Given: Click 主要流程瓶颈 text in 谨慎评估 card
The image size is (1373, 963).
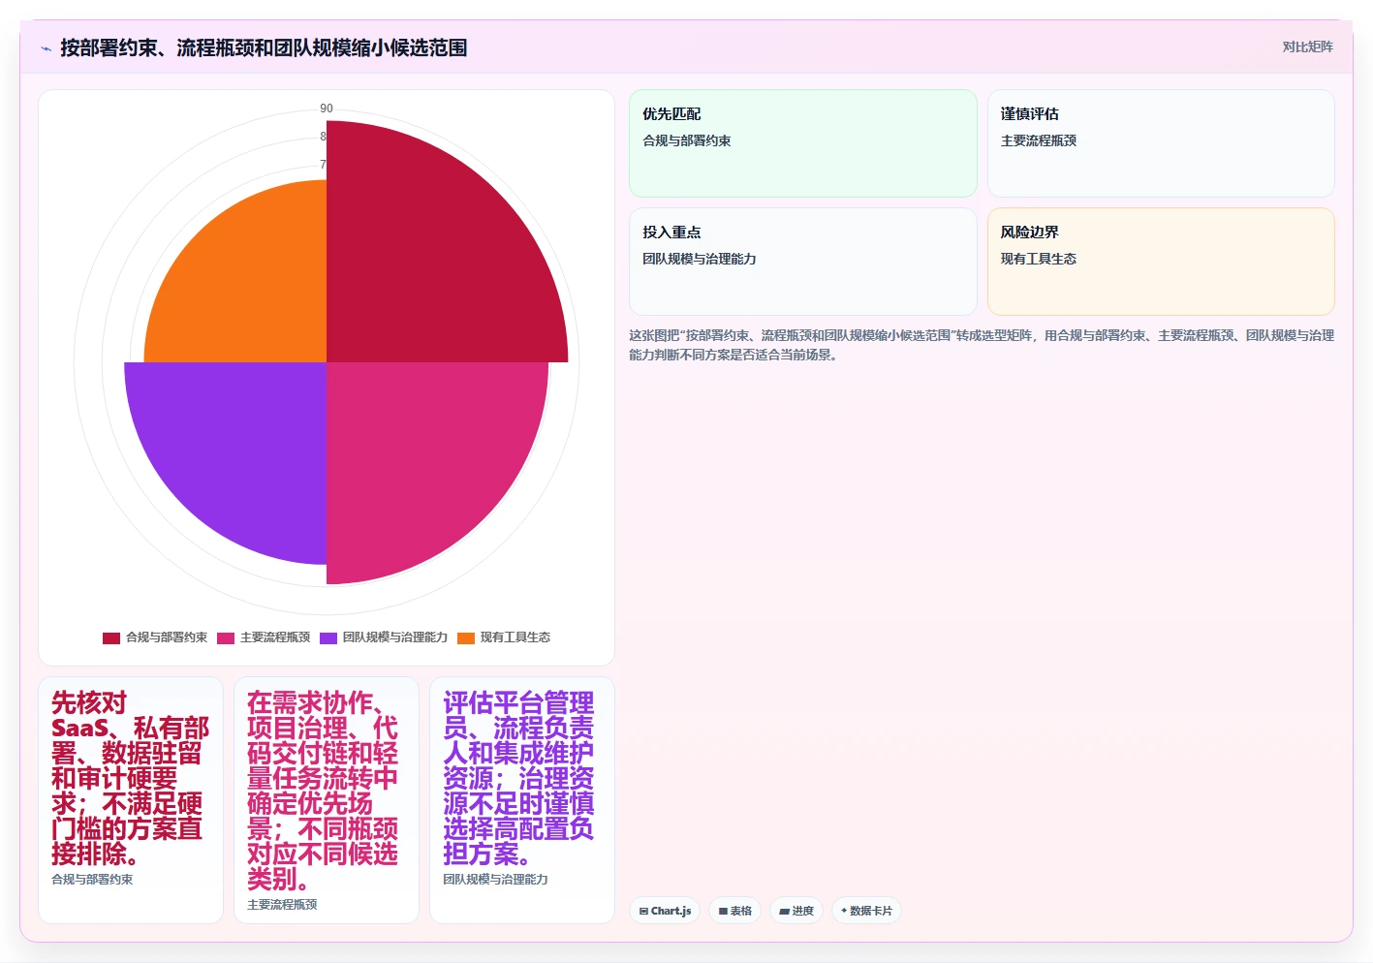Looking at the screenshot, I should pos(1039,140).
